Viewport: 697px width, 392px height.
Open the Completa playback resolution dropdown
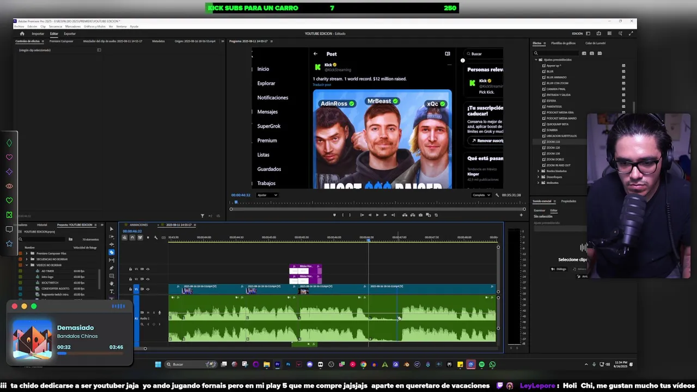[x=481, y=195]
